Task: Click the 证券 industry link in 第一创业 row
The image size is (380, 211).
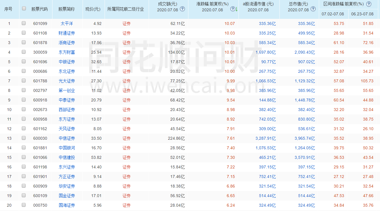Action: click(x=127, y=90)
